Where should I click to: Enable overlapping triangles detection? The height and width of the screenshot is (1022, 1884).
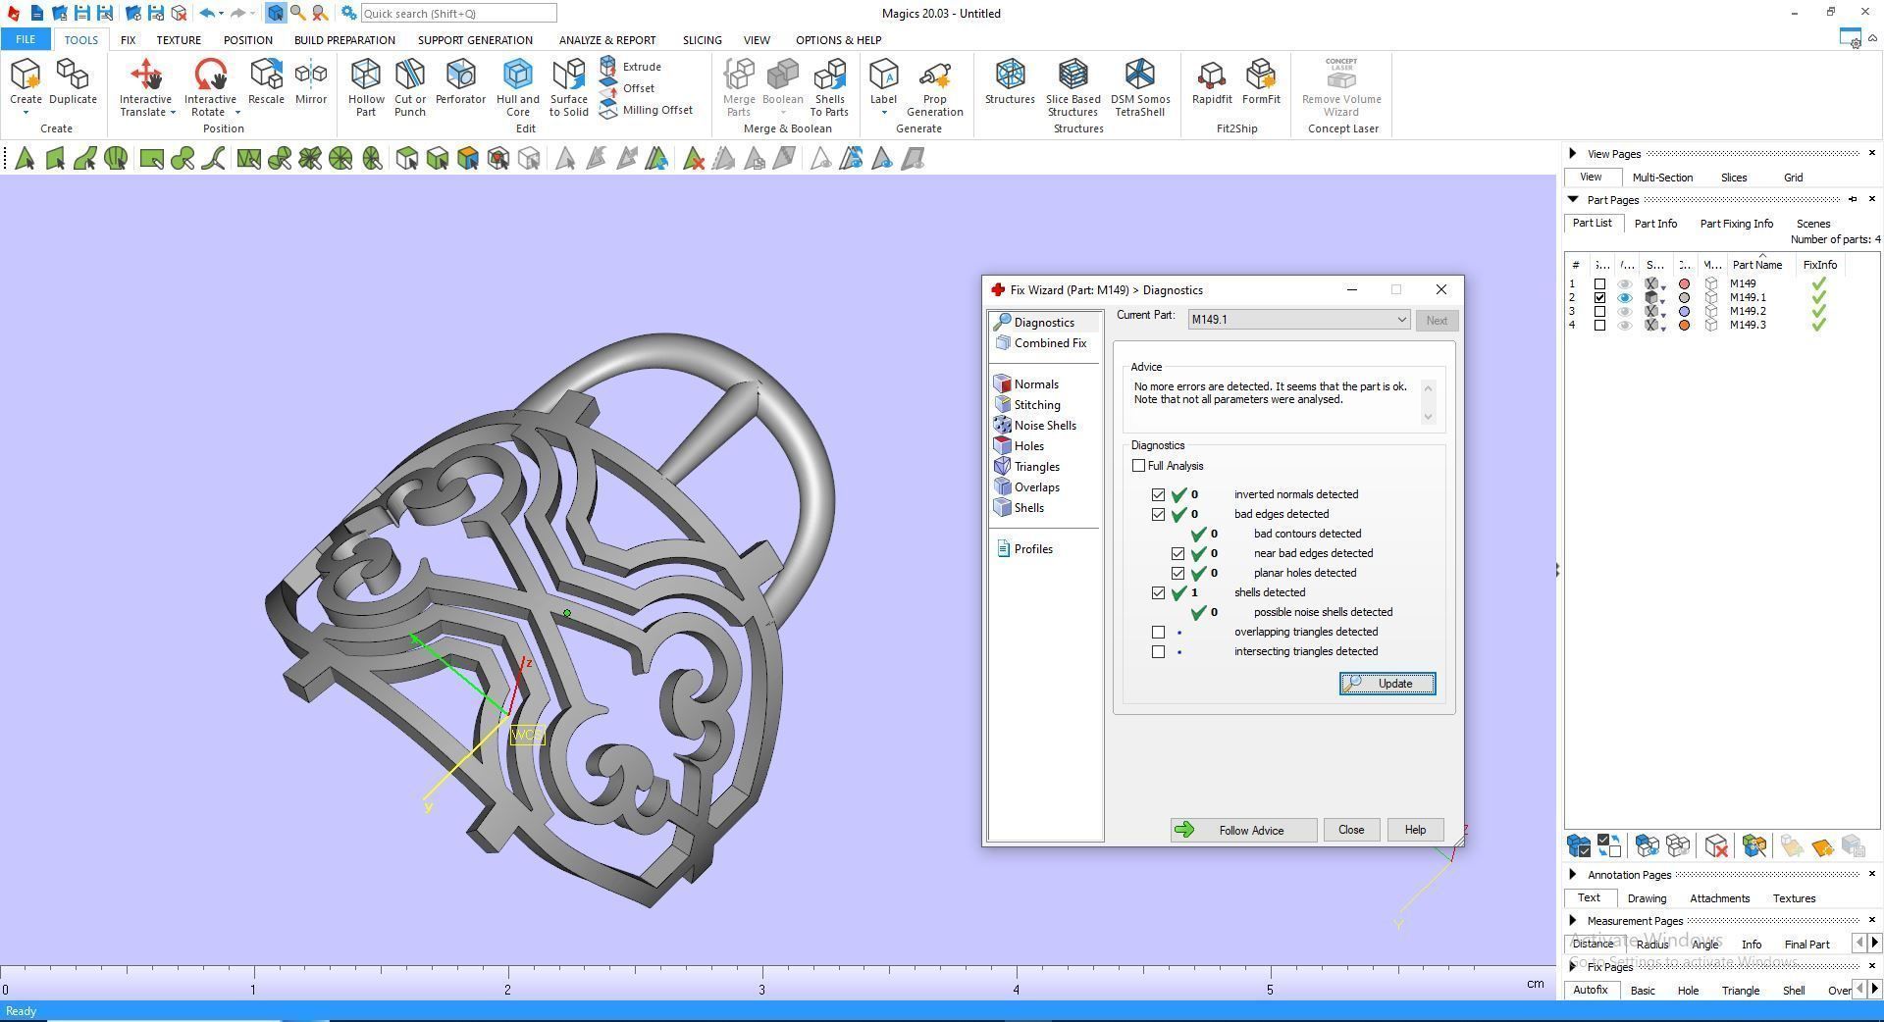(x=1158, y=632)
